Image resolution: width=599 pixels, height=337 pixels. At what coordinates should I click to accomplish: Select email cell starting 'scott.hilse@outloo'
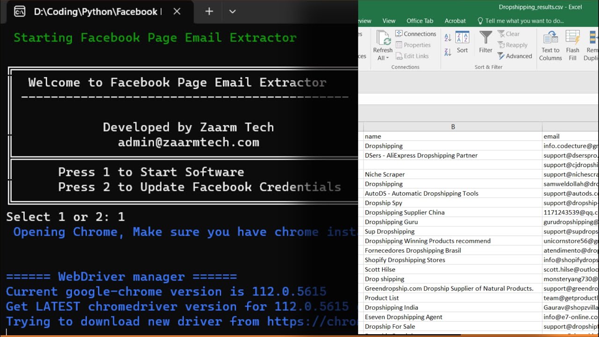[571, 269]
